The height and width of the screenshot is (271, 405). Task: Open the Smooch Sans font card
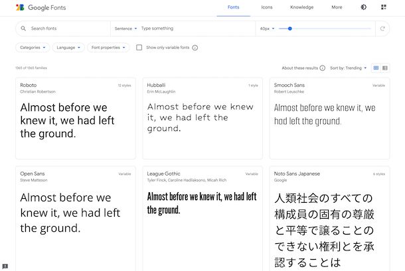[x=329, y=119]
